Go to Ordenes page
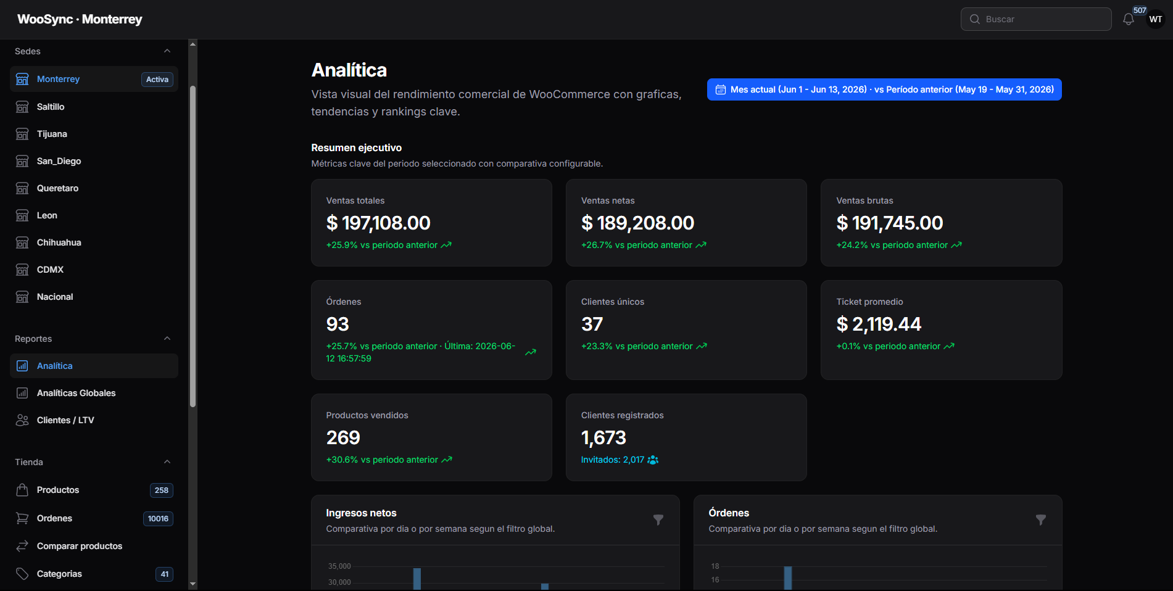The height and width of the screenshot is (591, 1173). coord(94,518)
